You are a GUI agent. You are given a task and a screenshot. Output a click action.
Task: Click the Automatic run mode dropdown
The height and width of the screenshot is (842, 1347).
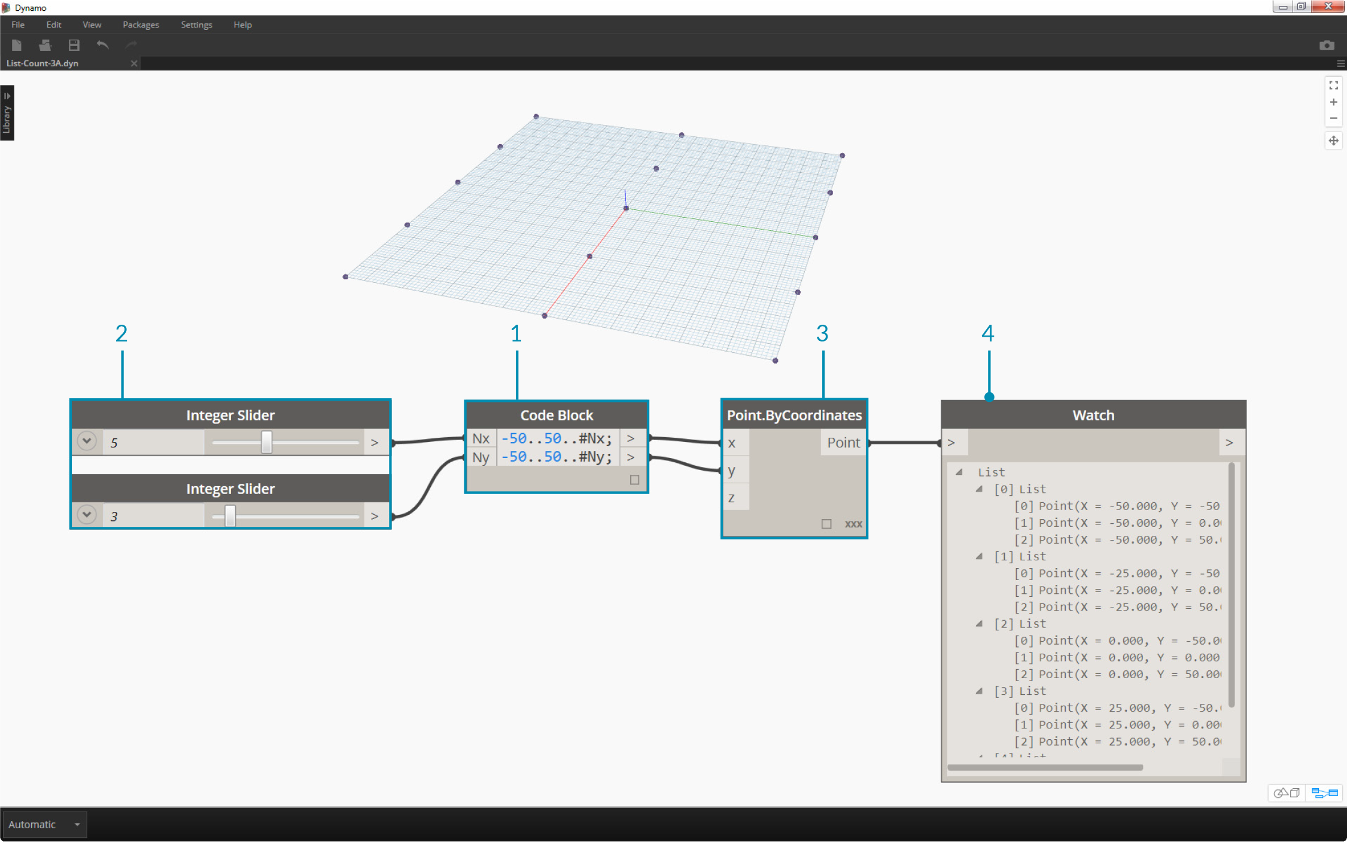coord(44,825)
